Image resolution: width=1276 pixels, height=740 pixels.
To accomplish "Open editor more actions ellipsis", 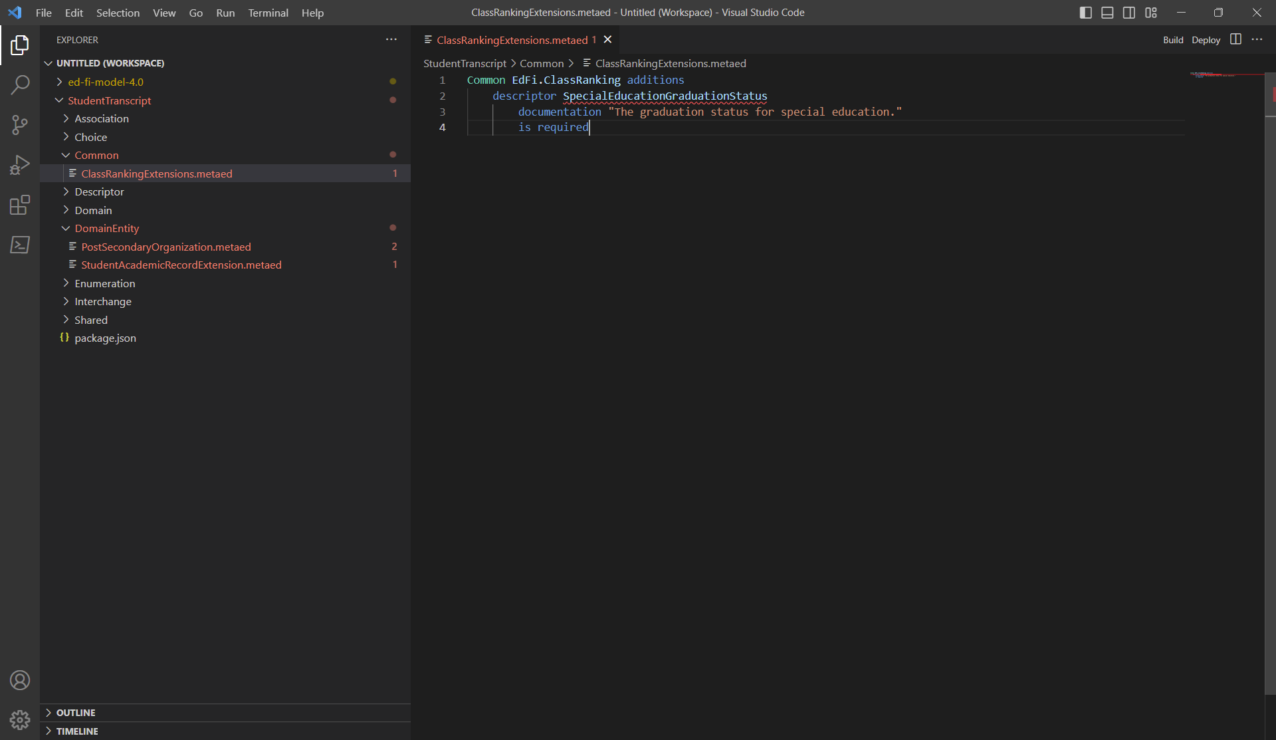I will [1257, 39].
